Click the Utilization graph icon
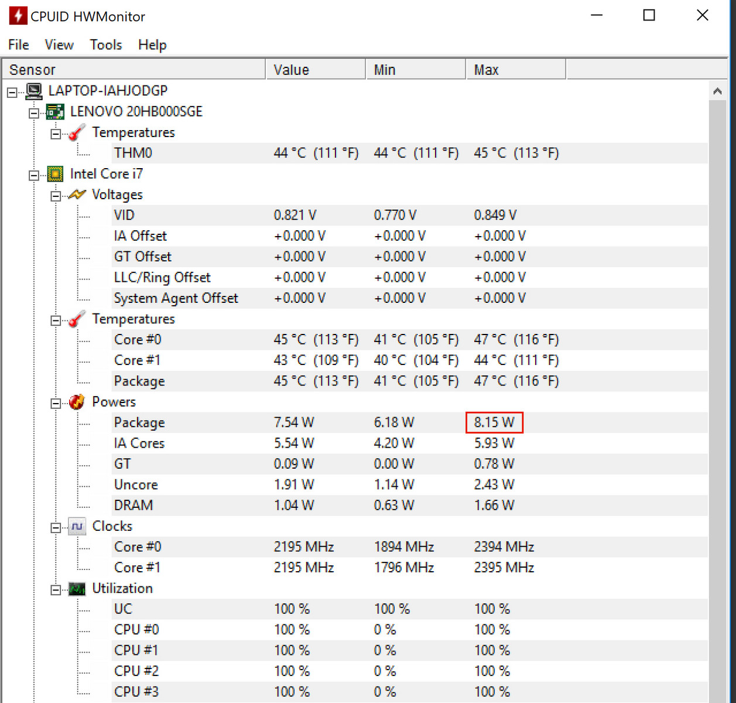736x703 pixels. (77, 589)
